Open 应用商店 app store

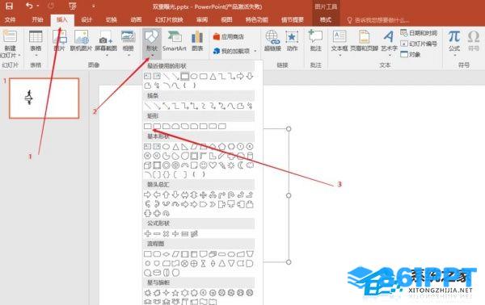pos(228,37)
